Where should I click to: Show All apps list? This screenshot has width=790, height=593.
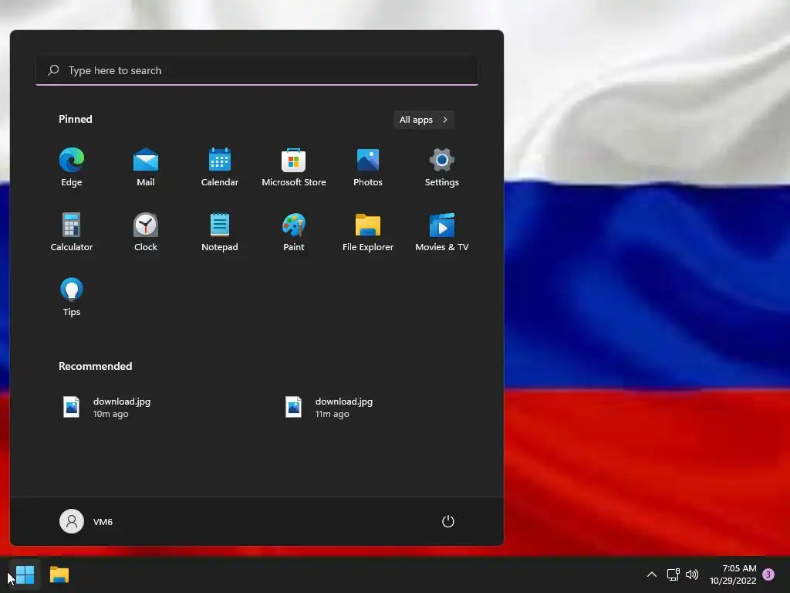(x=424, y=120)
